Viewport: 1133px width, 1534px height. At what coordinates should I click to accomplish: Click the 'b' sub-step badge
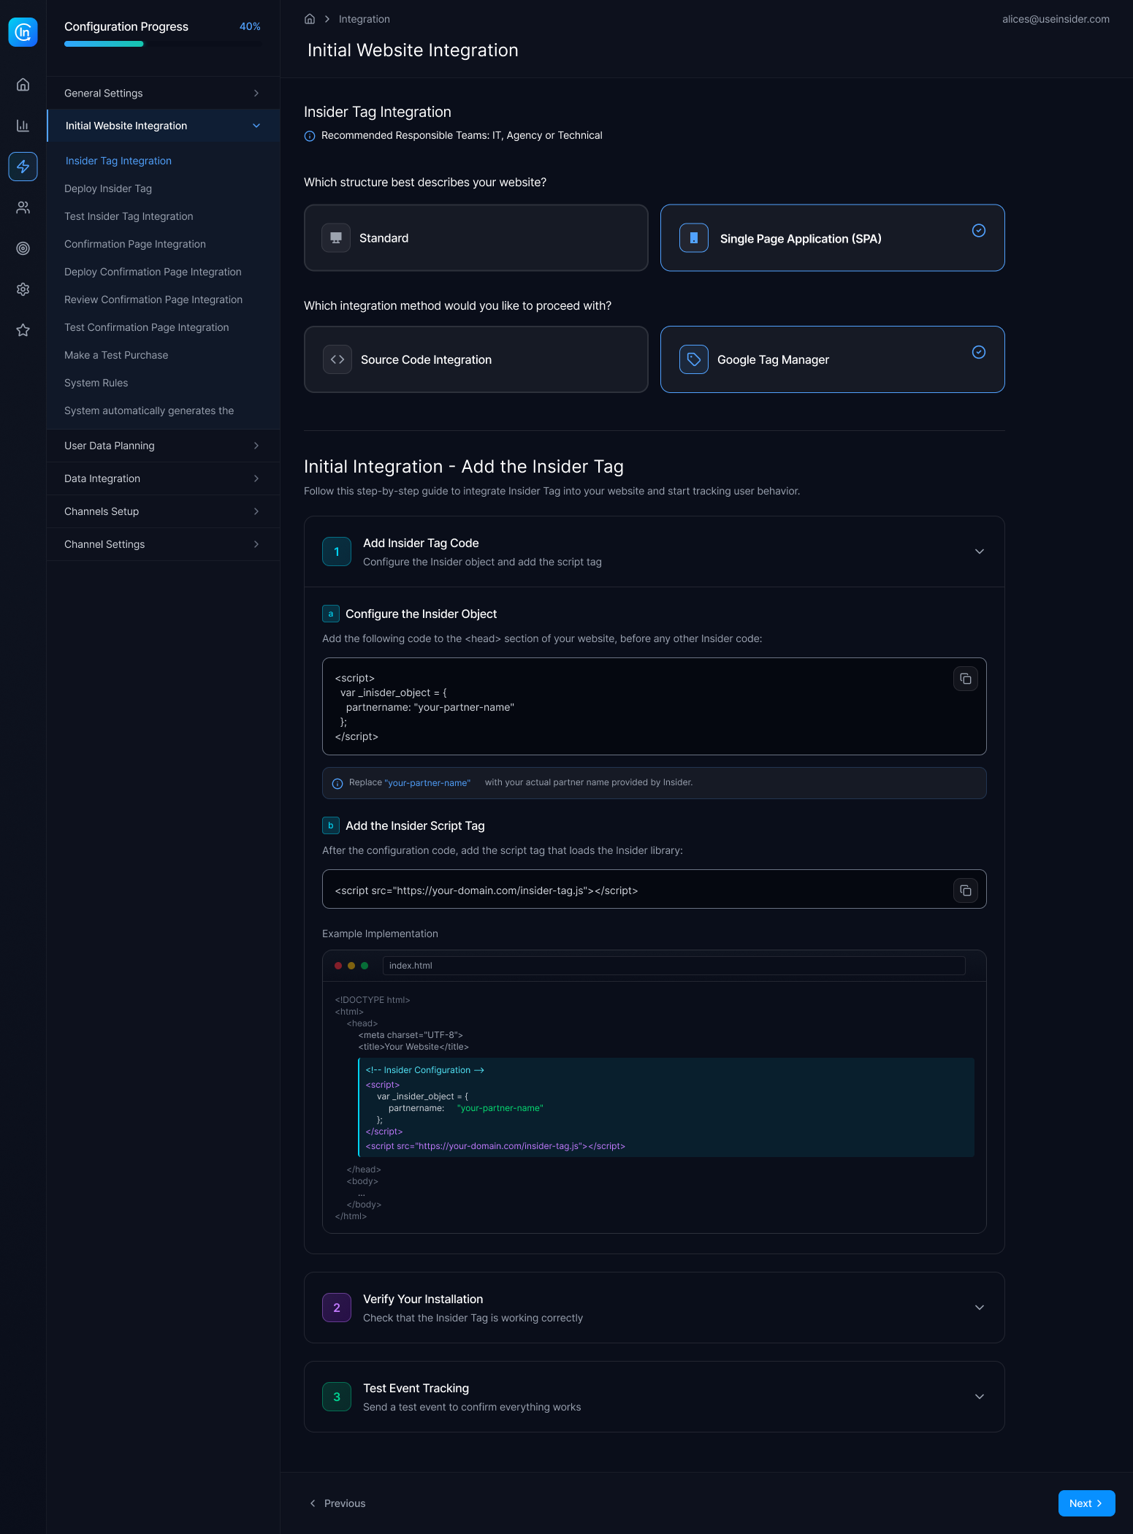pos(331,825)
